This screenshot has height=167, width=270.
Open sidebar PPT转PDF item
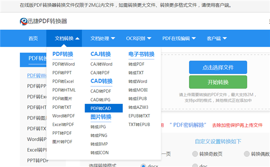tap(38, 161)
